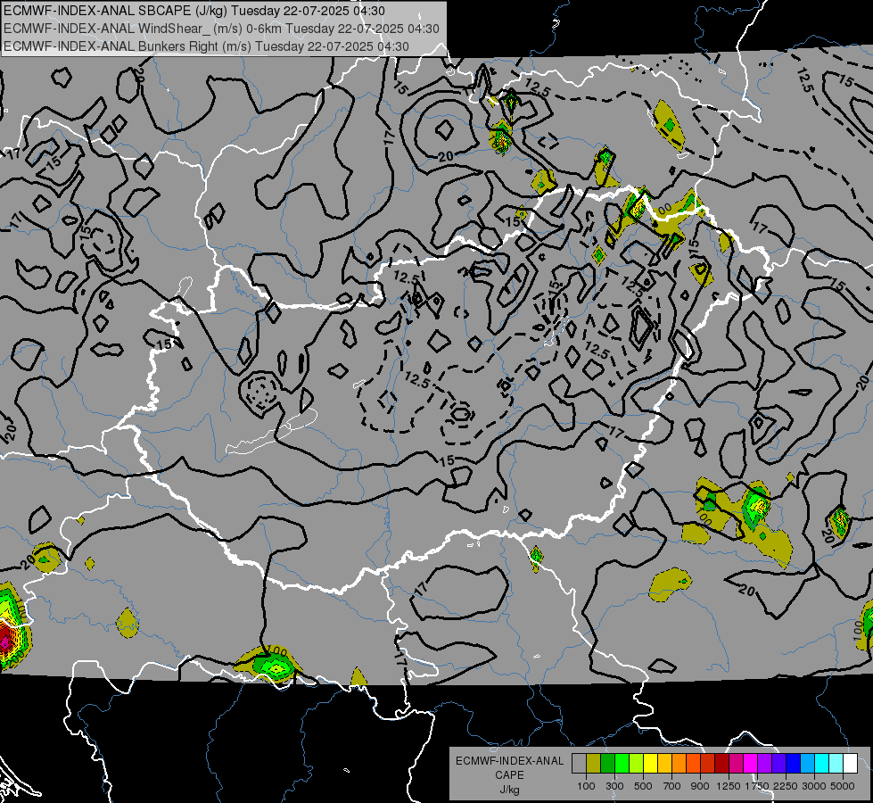
Task: Select the pale cyan swatch beside white
Action: [x=836, y=763]
